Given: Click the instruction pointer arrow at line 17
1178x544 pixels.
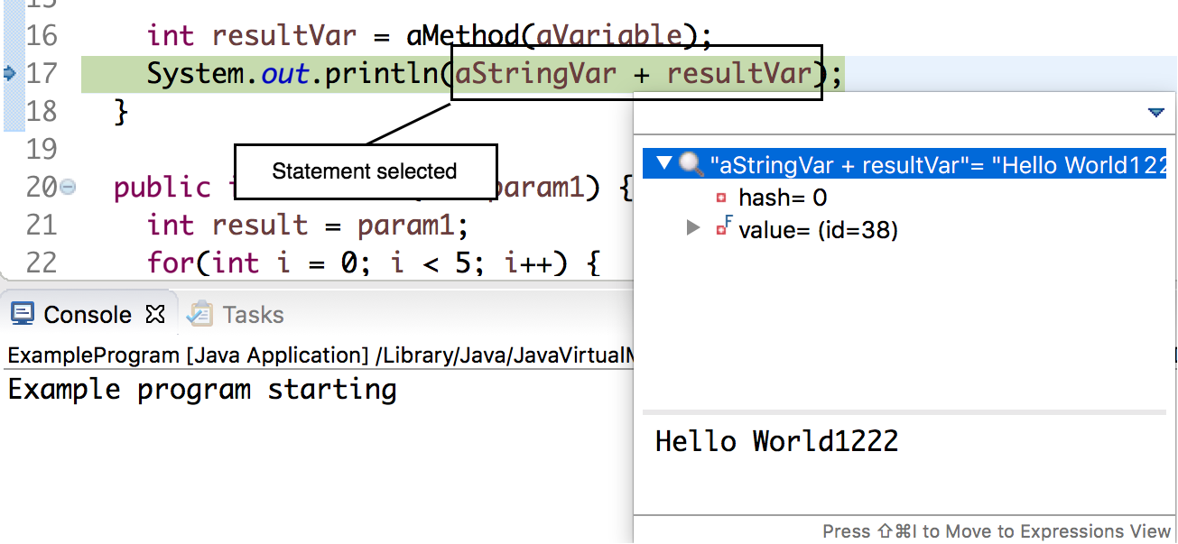Looking at the screenshot, I should tap(10, 73).
